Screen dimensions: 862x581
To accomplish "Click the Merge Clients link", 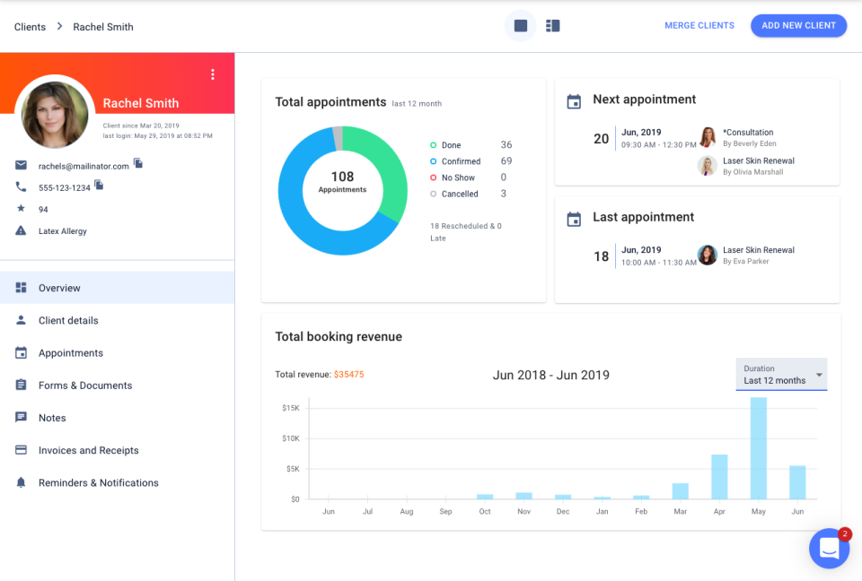I will (699, 26).
